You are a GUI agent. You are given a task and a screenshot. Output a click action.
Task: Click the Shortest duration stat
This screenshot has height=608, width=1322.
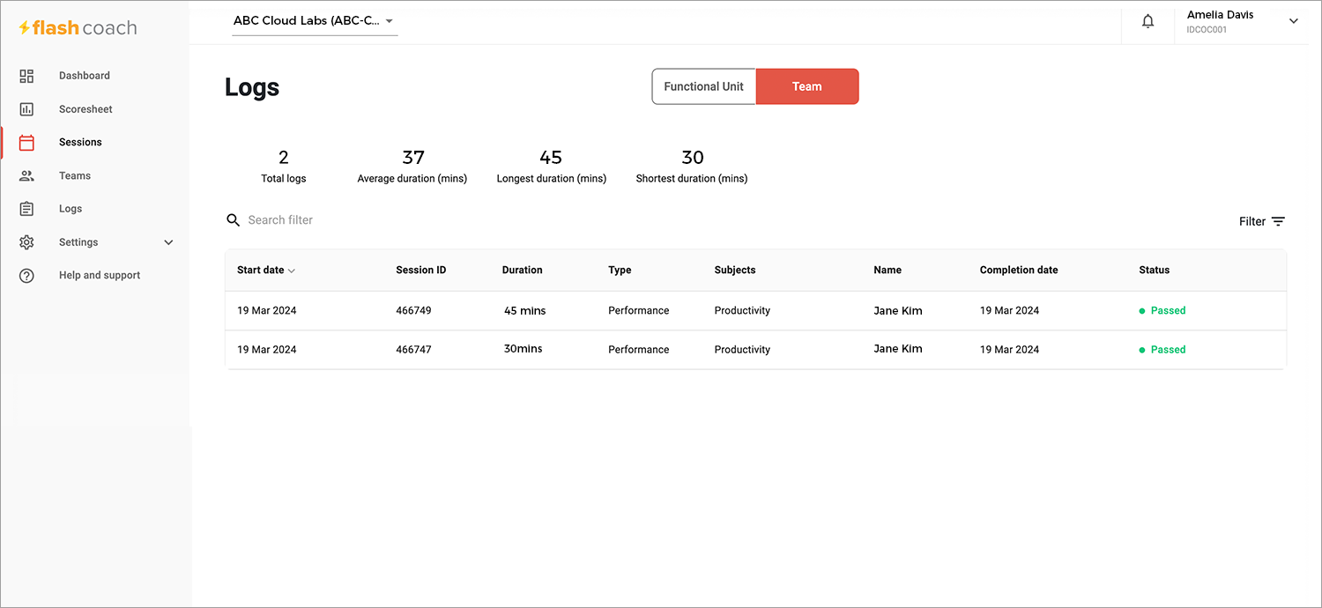[x=692, y=167]
